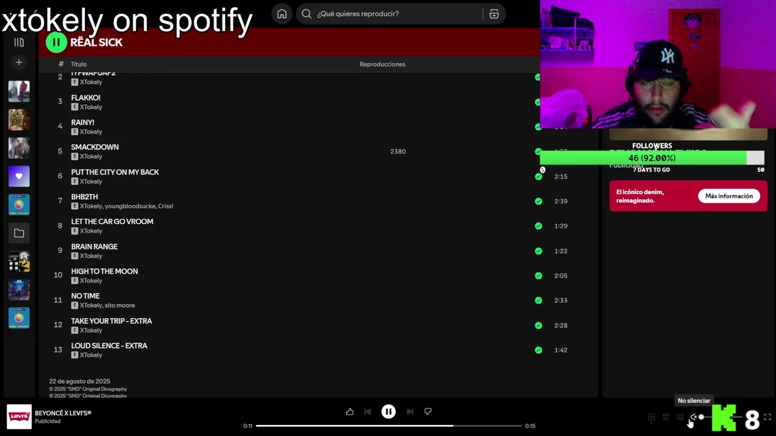
Task: Seek along the playback progress bar
Action: pos(388,426)
